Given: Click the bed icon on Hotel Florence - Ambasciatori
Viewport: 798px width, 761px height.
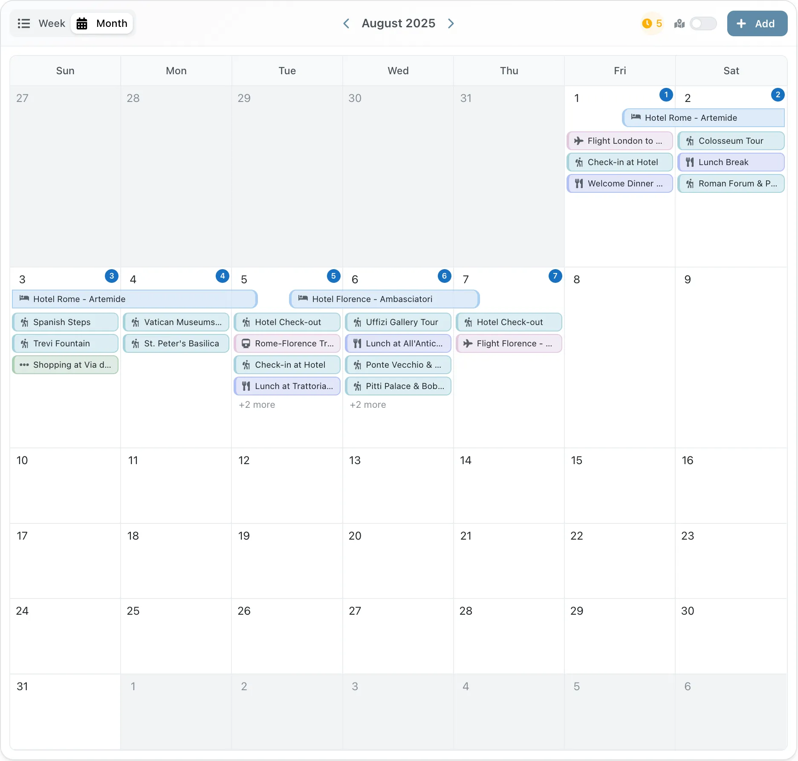Looking at the screenshot, I should pyautogui.click(x=303, y=299).
